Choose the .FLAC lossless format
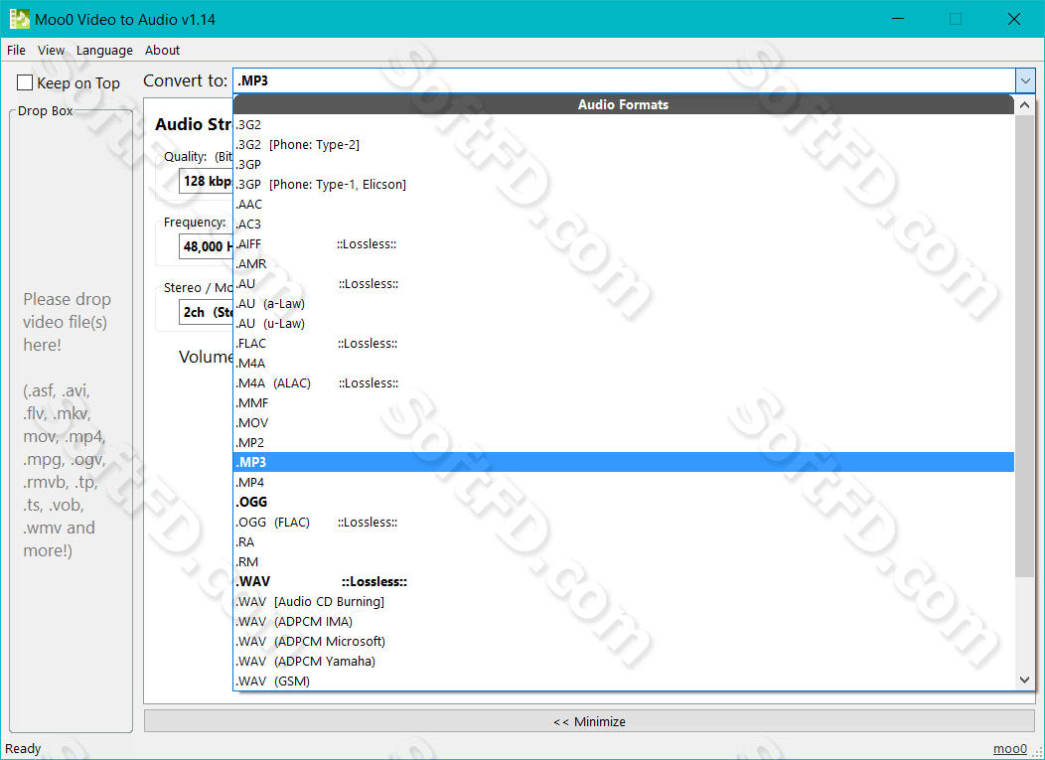The height and width of the screenshot is (760, 1045). 624,344
